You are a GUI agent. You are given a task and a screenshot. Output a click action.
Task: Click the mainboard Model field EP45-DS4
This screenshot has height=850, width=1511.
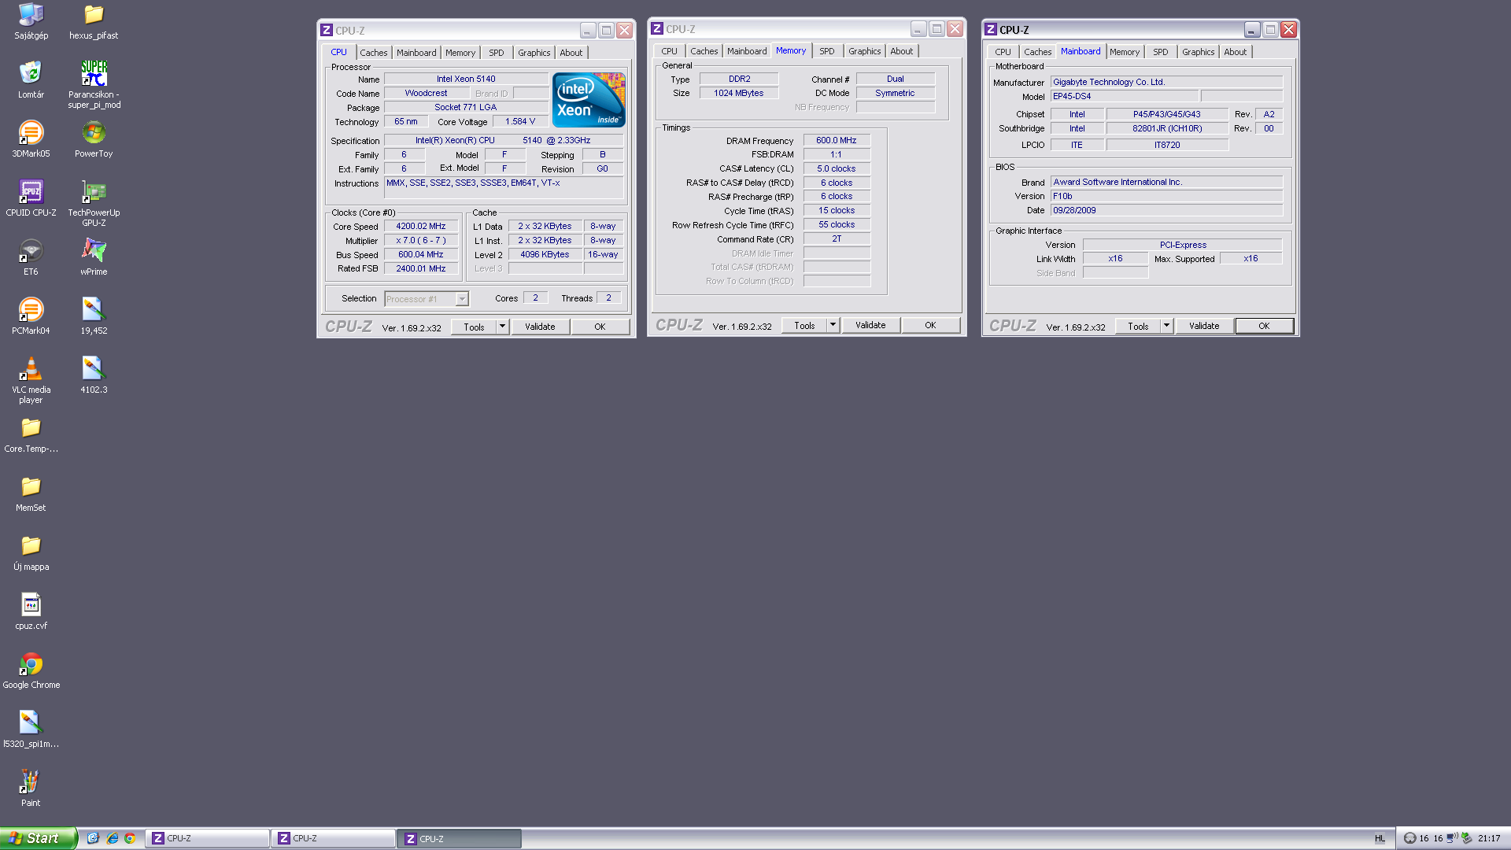click(1125, 97)
